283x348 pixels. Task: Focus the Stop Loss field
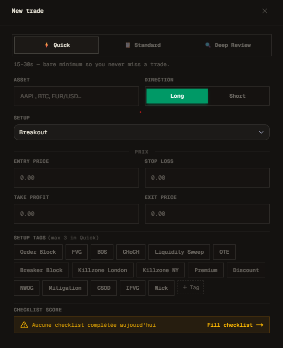tap(207, 178)
